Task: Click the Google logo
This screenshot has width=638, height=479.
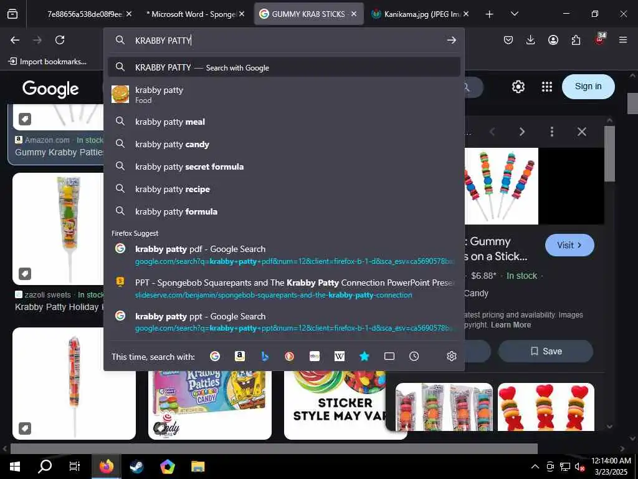Action: [x=50, y=89]
